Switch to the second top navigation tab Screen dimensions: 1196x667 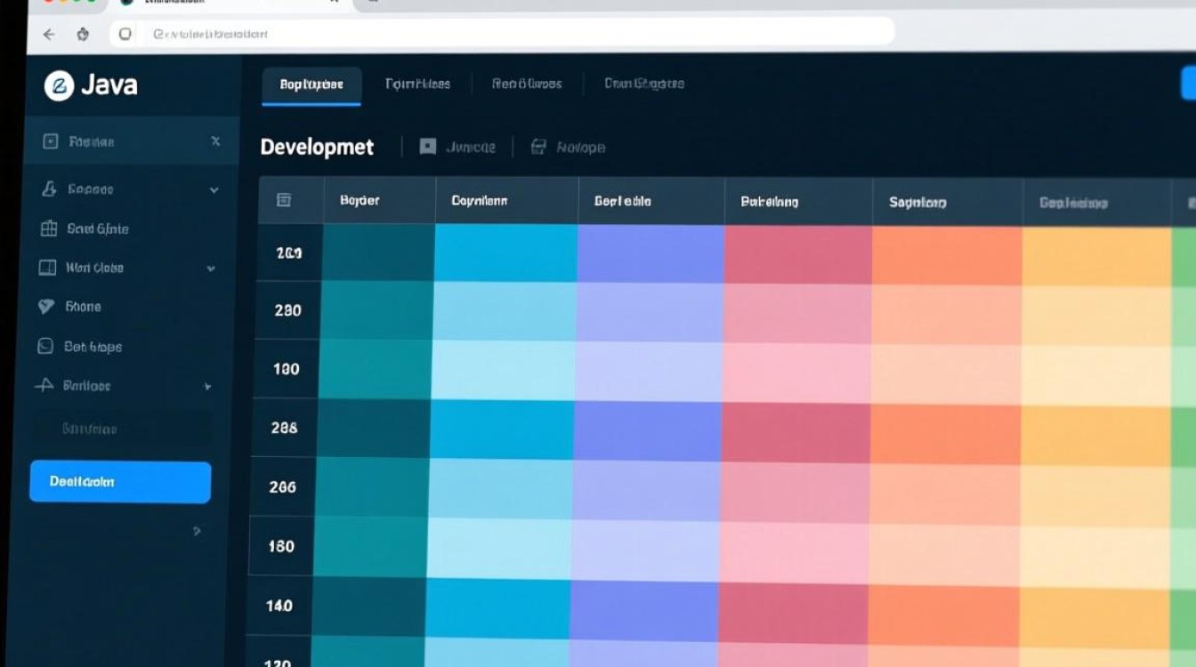point(417,84)
